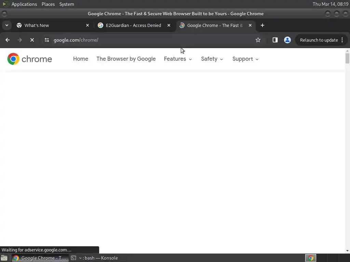Viewport: 350px width, 262px height.
Task: Close the What's New tab
Action: click(87, 25)
